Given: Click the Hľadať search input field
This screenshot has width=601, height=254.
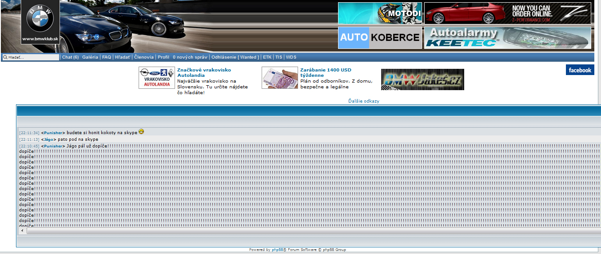Looking at the screenshot, I should tap(33, 57).
